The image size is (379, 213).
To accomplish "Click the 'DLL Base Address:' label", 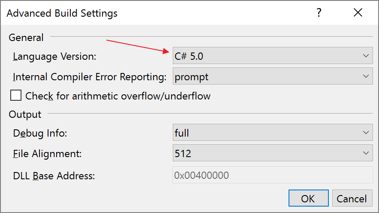I will [54, 175].
